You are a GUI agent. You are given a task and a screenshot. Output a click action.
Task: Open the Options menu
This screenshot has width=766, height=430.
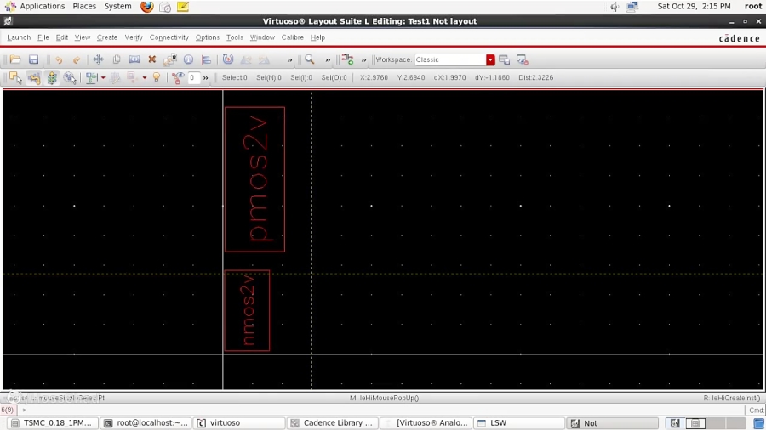tap(207, 37)
